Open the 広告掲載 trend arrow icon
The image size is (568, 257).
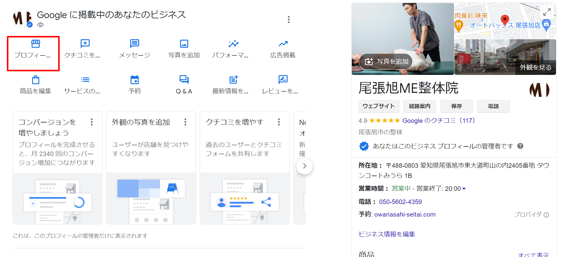[283, 44]
